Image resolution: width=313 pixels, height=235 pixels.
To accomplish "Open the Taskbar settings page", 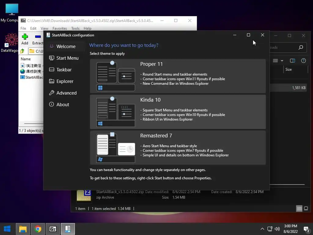I will pyautogui.click(x=66, y=69).
